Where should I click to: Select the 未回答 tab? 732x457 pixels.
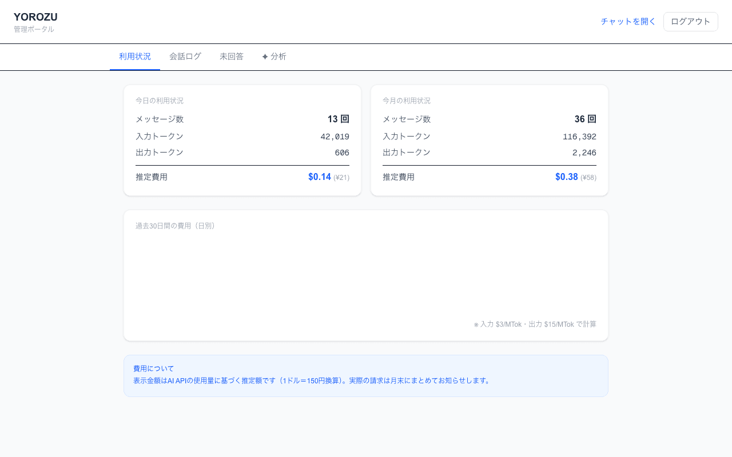[x=232, y=57]
